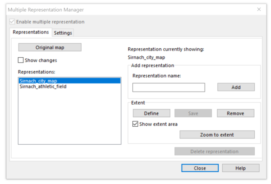Viewport: 271px width, 184px height.
Task: Click the Define extent button
Action: (x=151, y=113)
